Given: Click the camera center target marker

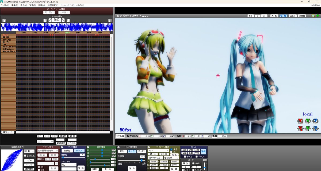Looking at the screenshot, I should point(218,76).
